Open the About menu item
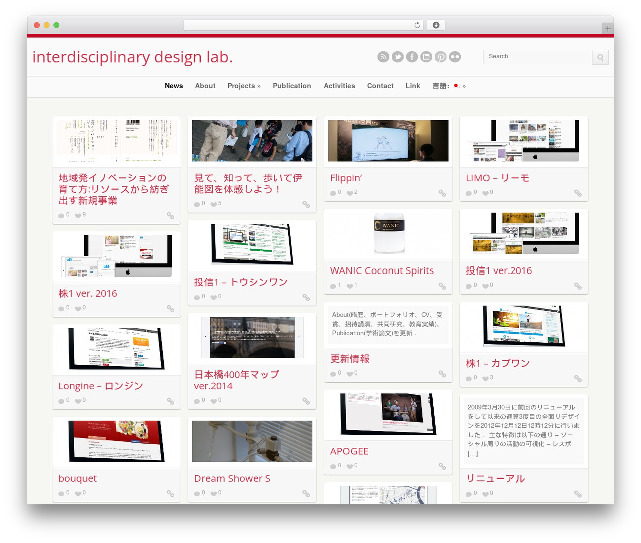This screenshot has height=543, width=641. pos(205,86)
